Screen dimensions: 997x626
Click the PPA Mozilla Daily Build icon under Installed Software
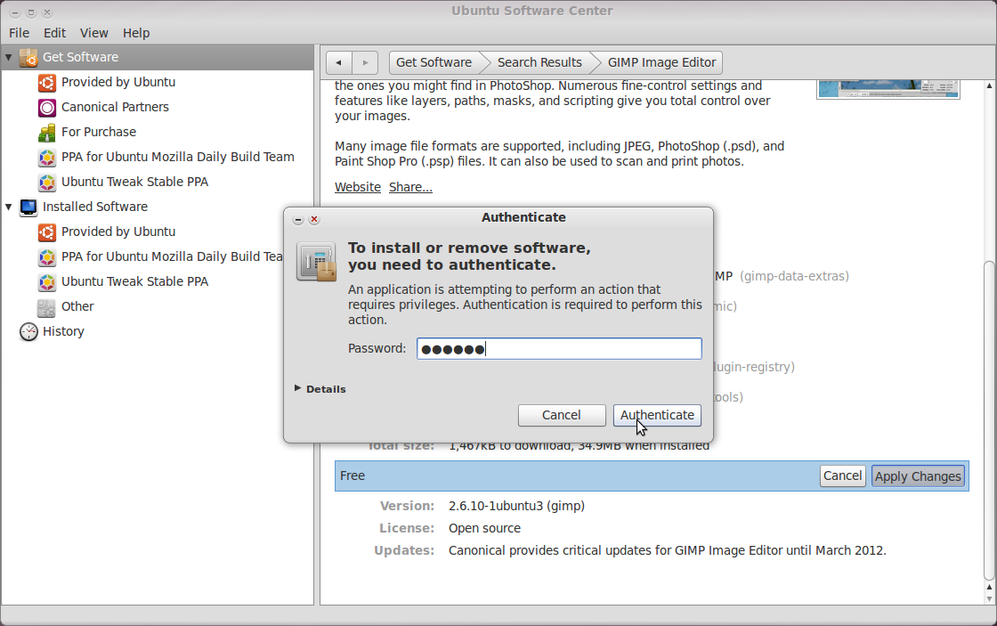(x=47, y=257)
